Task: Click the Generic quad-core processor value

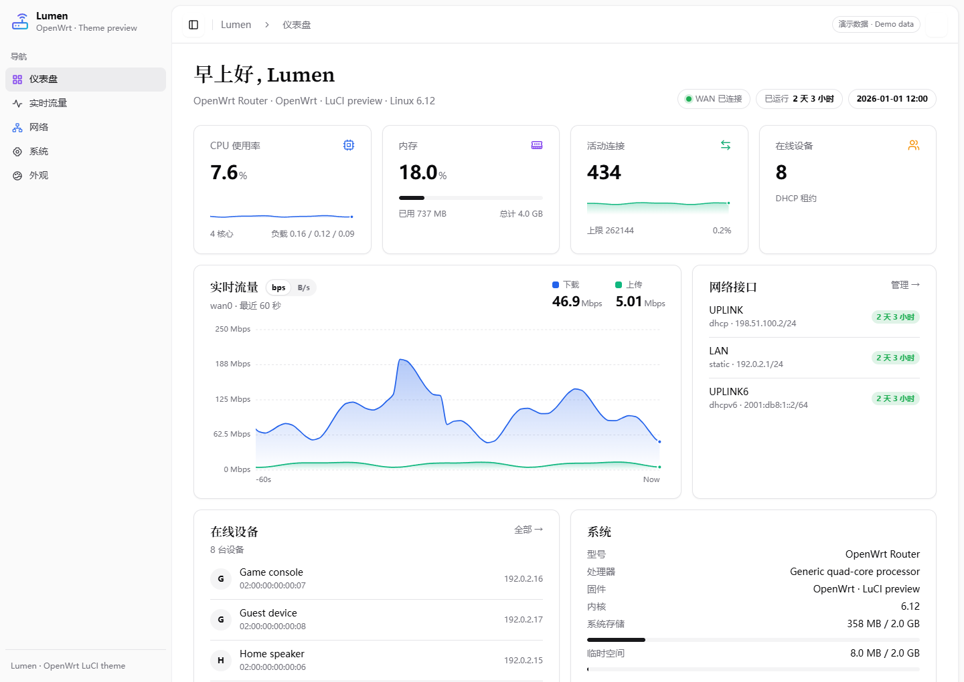Action: [x=855, y=572]
